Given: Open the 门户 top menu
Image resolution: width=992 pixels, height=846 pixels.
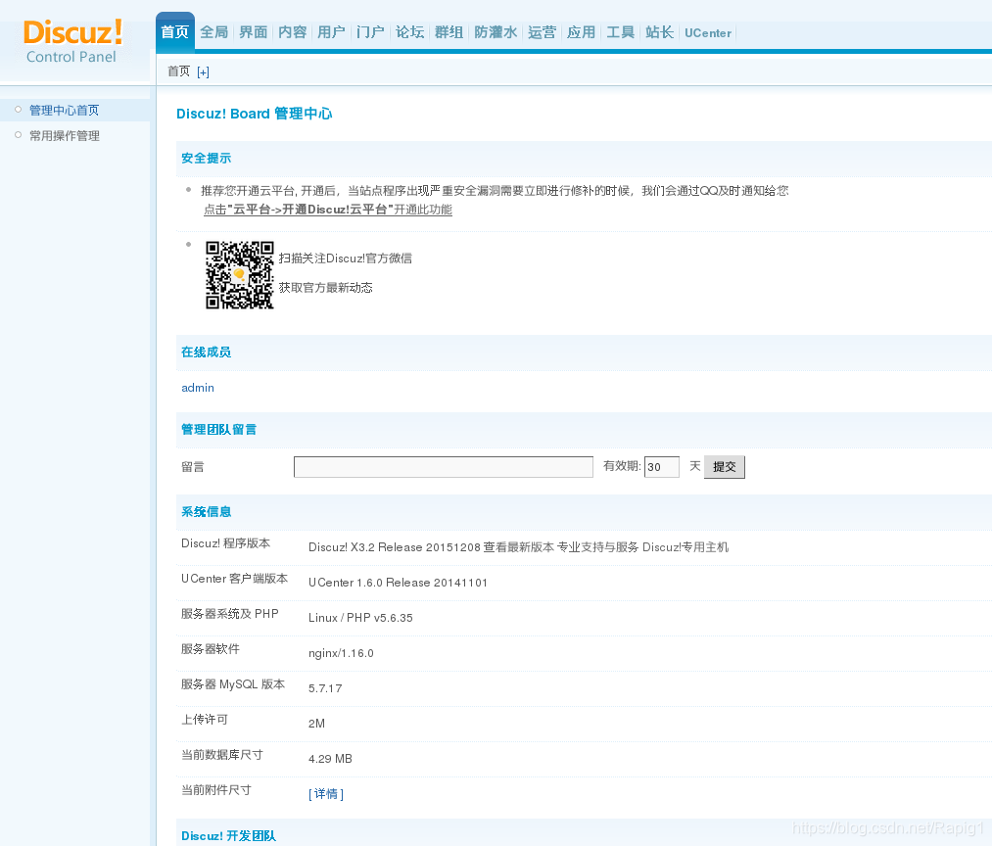Looking at the screenshot, I should click(x=370, y=32).
